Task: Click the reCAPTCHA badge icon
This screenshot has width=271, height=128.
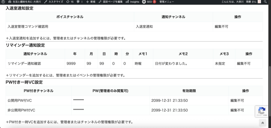Action: (x=261, y=110)
